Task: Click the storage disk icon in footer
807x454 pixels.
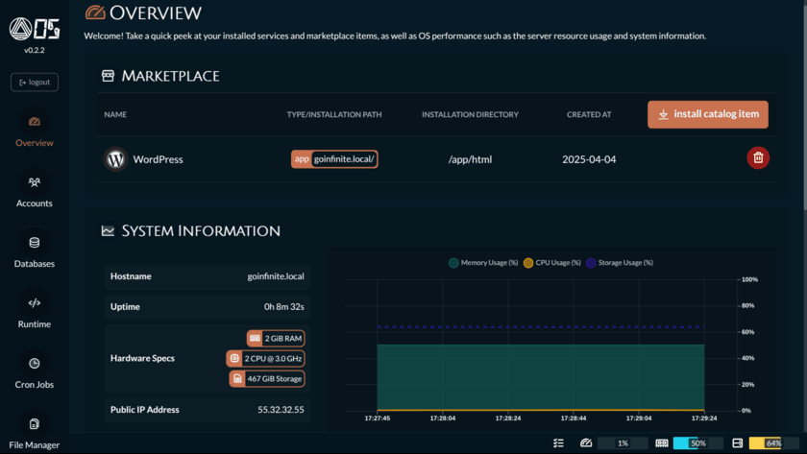Action: 738,443
